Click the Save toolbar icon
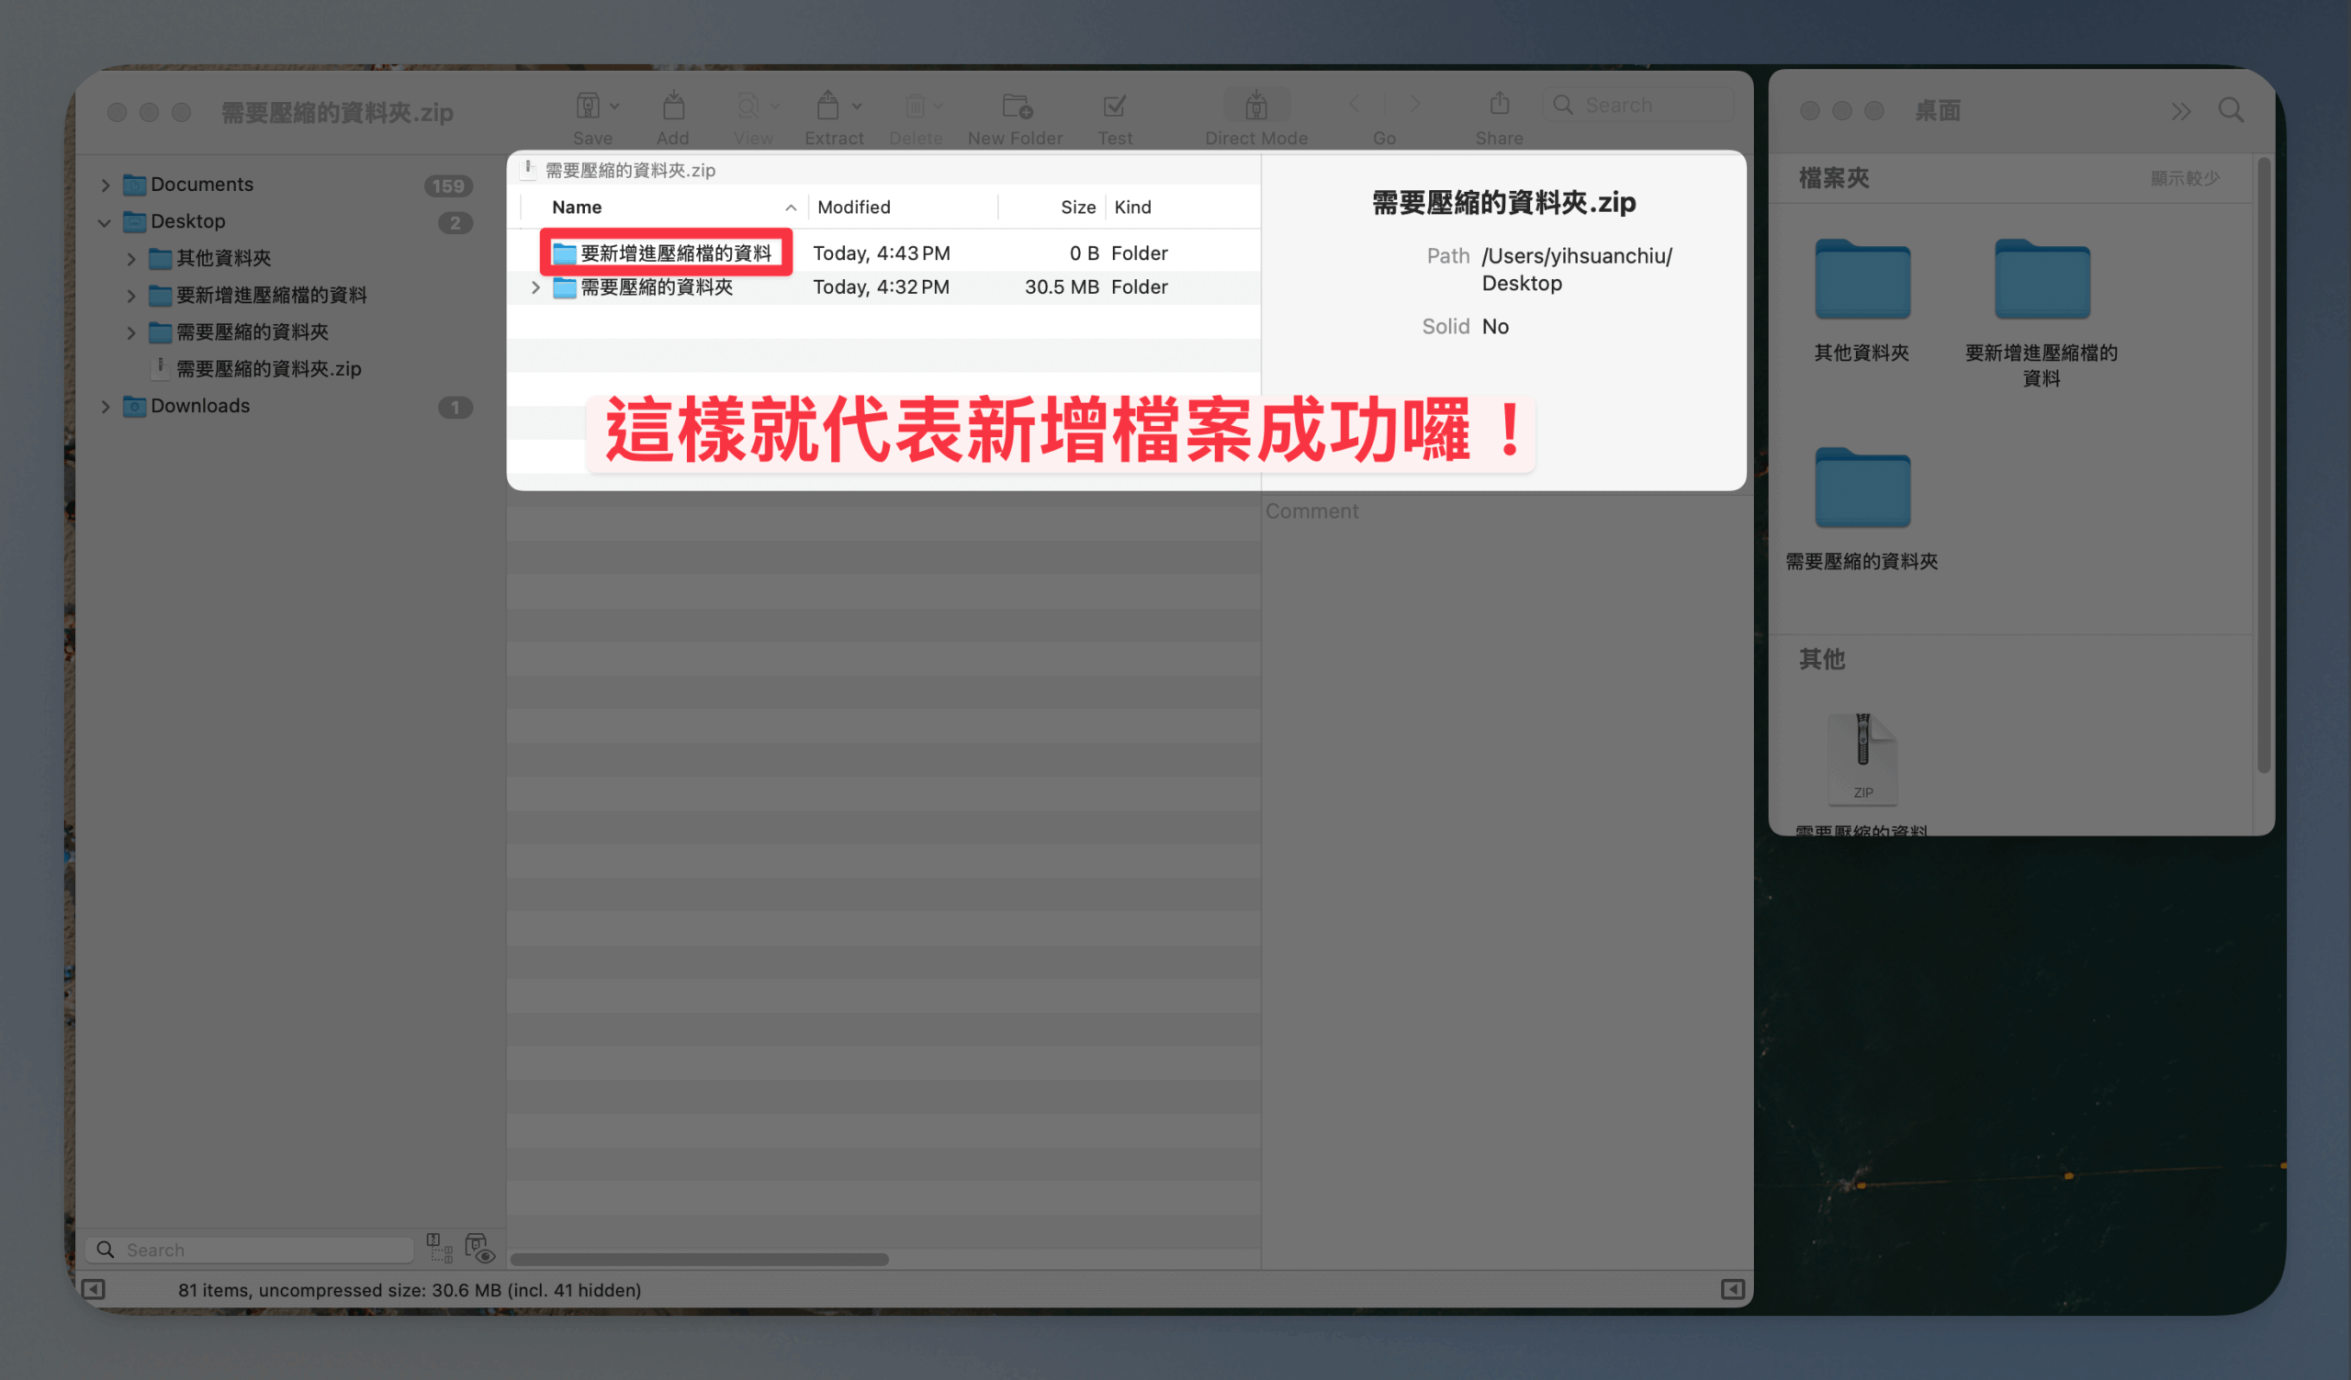This screenshot has height=1380, width=2351. click(x=588, y=107)
